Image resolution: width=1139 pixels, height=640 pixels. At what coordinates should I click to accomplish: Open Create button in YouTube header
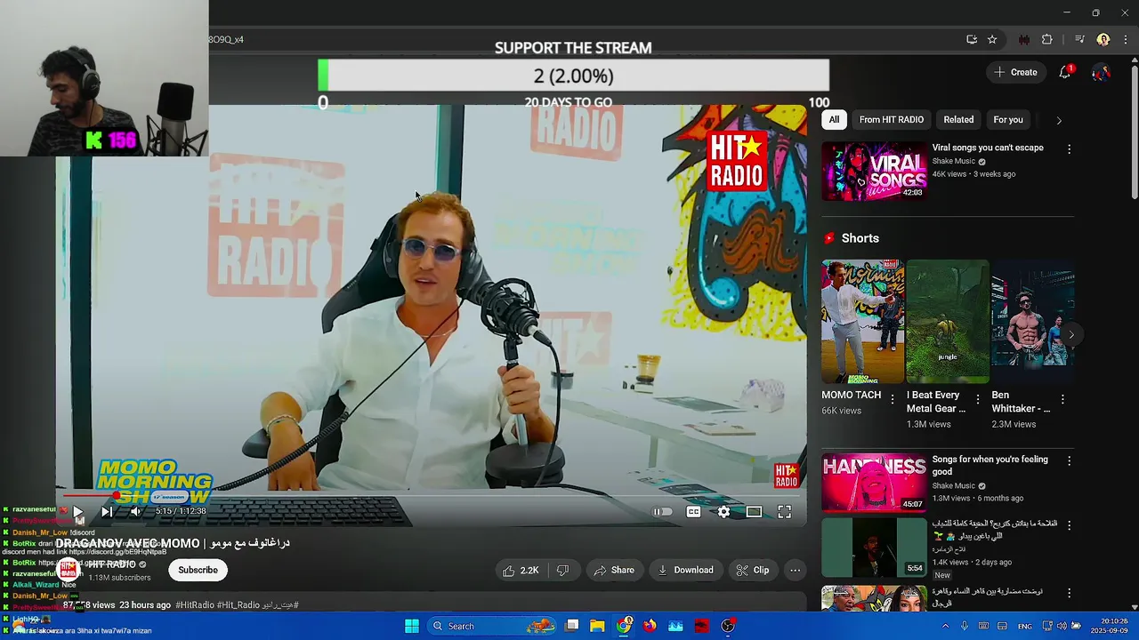click(1015, 72)
